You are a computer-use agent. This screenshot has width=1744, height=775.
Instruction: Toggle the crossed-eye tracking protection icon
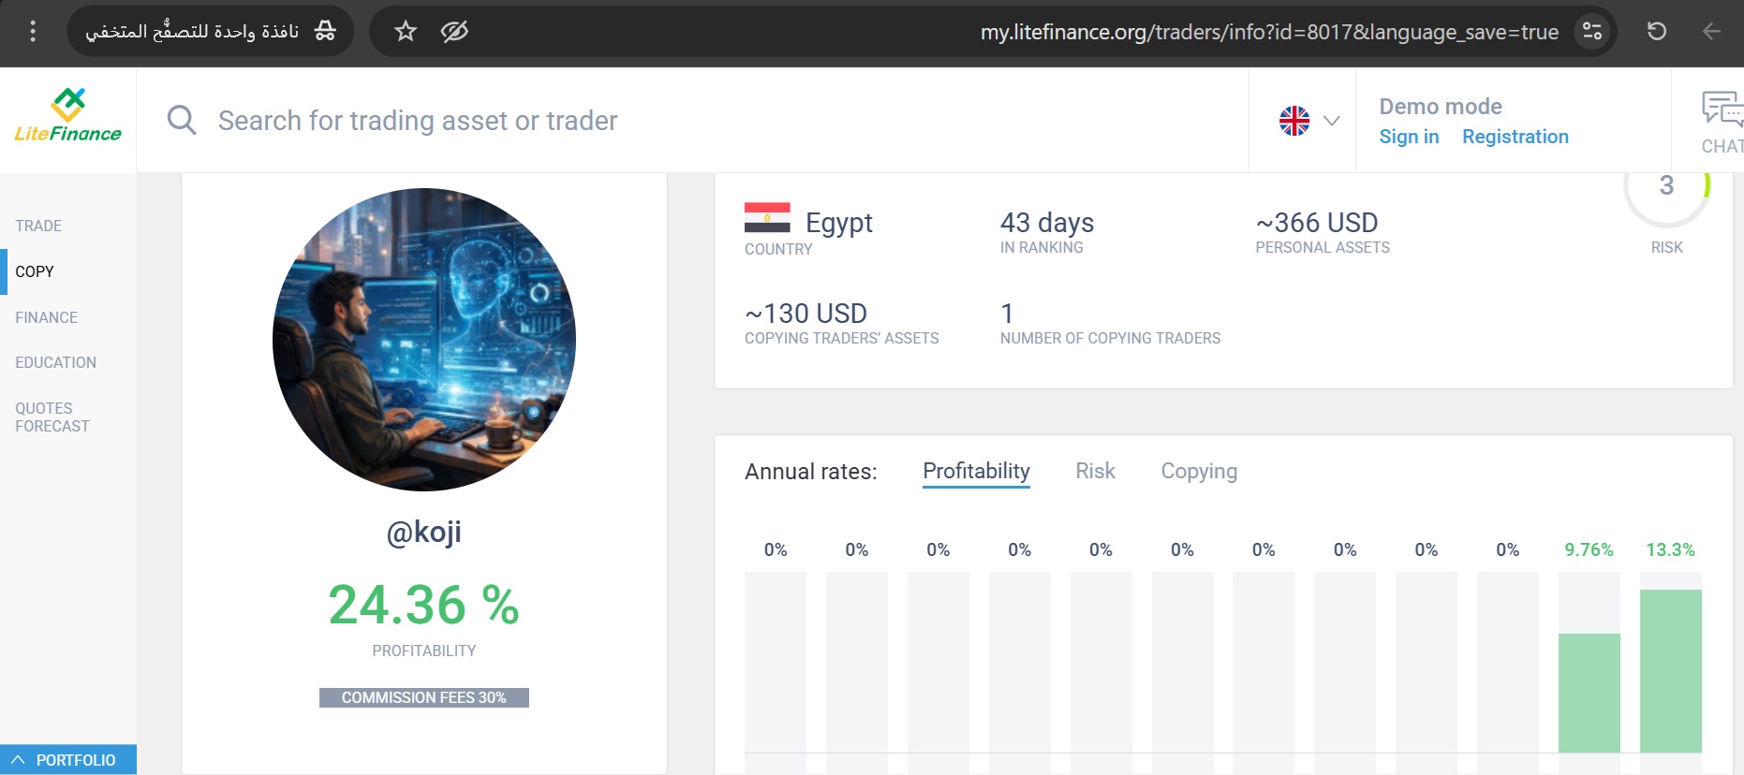[454, 32]
